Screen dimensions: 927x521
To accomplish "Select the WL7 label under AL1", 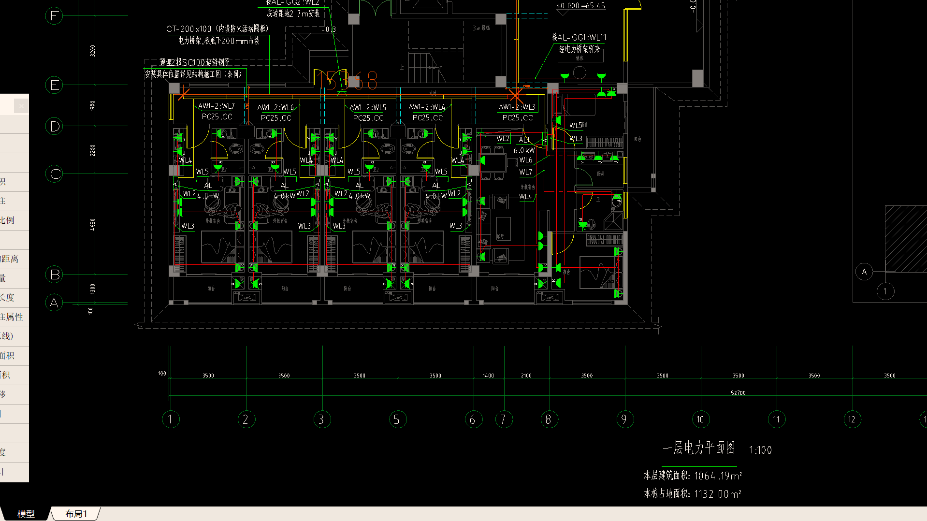I will 526,172.
